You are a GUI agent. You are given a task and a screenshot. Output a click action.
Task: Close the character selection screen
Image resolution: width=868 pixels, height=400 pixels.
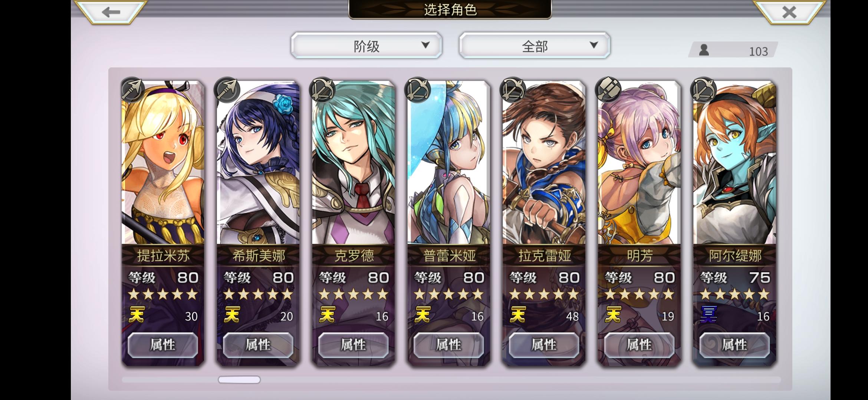[789, 12]
